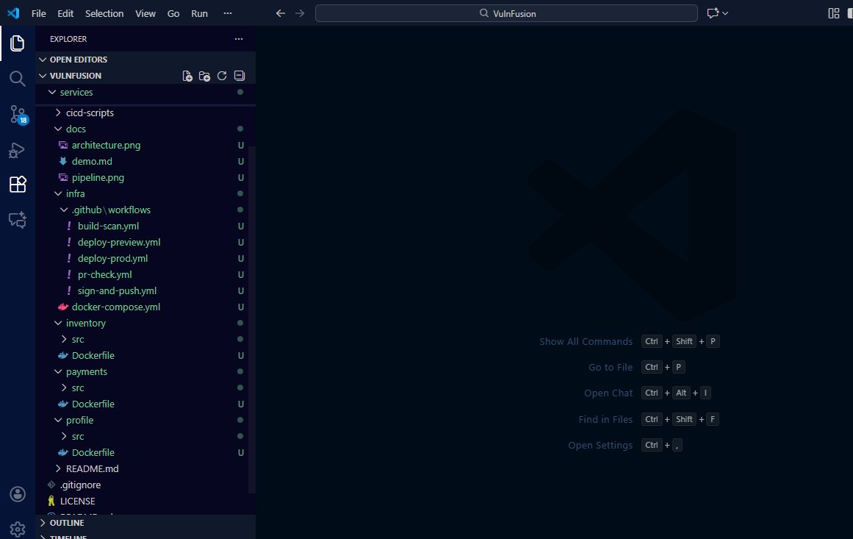Collapse the OPEN EDITORS section
The width and height of the screenshot is (853, 539).
pyautogui.click(x=145, y=60)
